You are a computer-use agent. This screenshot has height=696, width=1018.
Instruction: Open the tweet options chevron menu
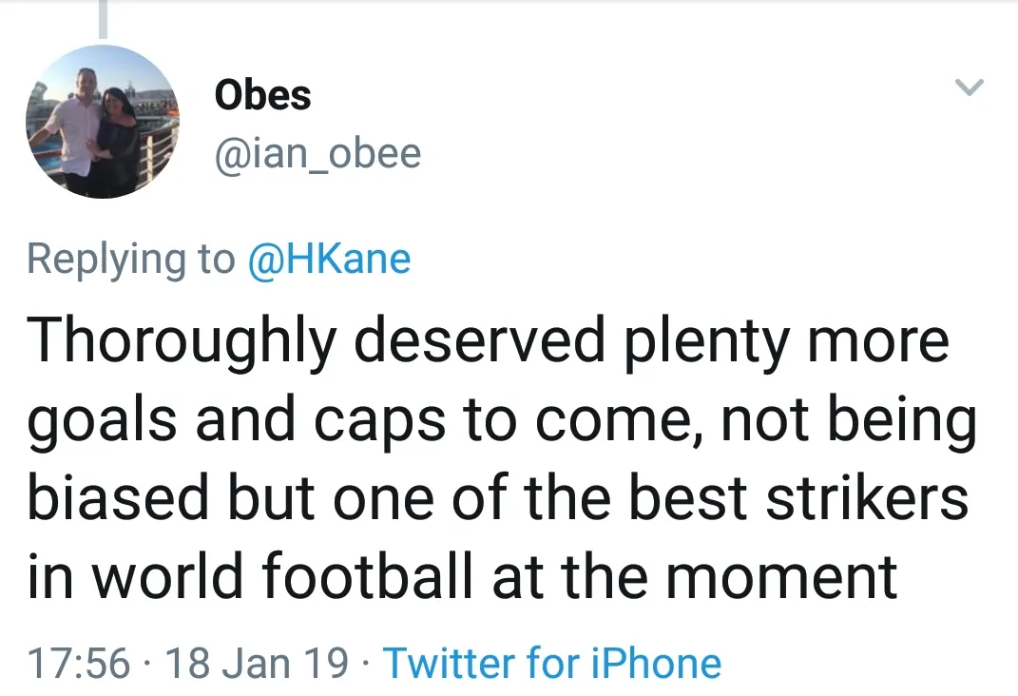(x=969, y=88)
